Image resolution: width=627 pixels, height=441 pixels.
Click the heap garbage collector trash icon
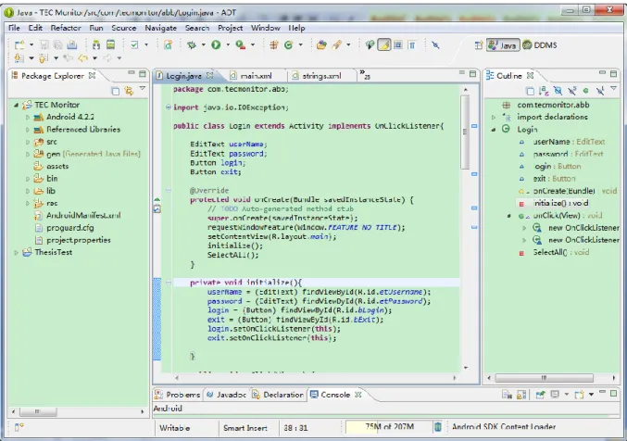point(438,427)
